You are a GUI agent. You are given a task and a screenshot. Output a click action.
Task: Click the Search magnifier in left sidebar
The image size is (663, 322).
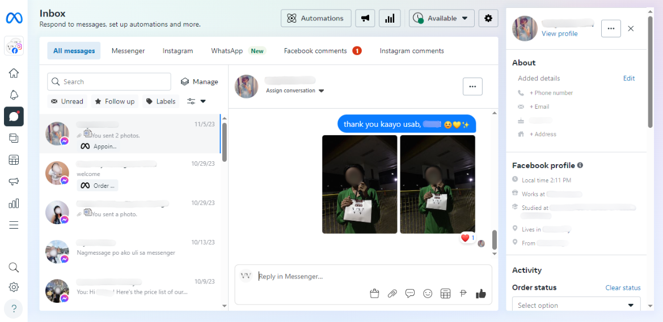(14, 268)
